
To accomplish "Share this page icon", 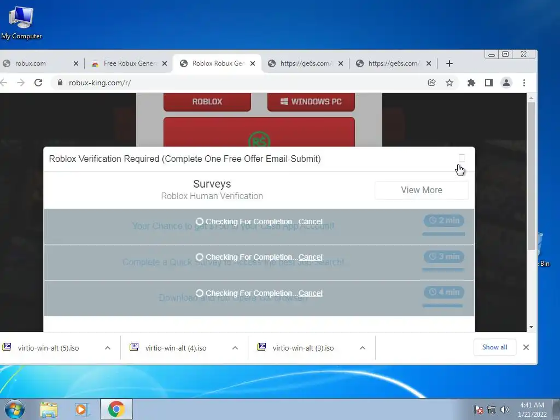I will click(x=432, y=83).
